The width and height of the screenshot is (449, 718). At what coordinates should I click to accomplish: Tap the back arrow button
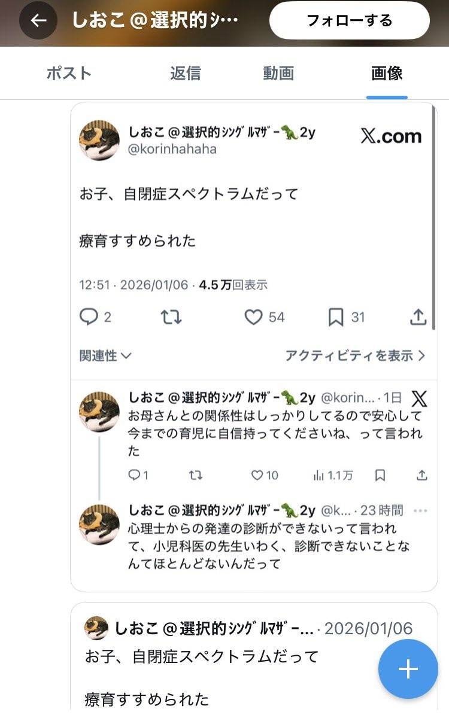click(x=38, y=20)
